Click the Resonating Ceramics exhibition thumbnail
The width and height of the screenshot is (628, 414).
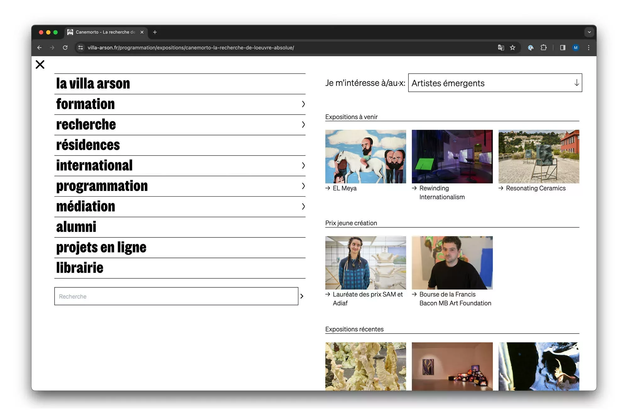539,156
